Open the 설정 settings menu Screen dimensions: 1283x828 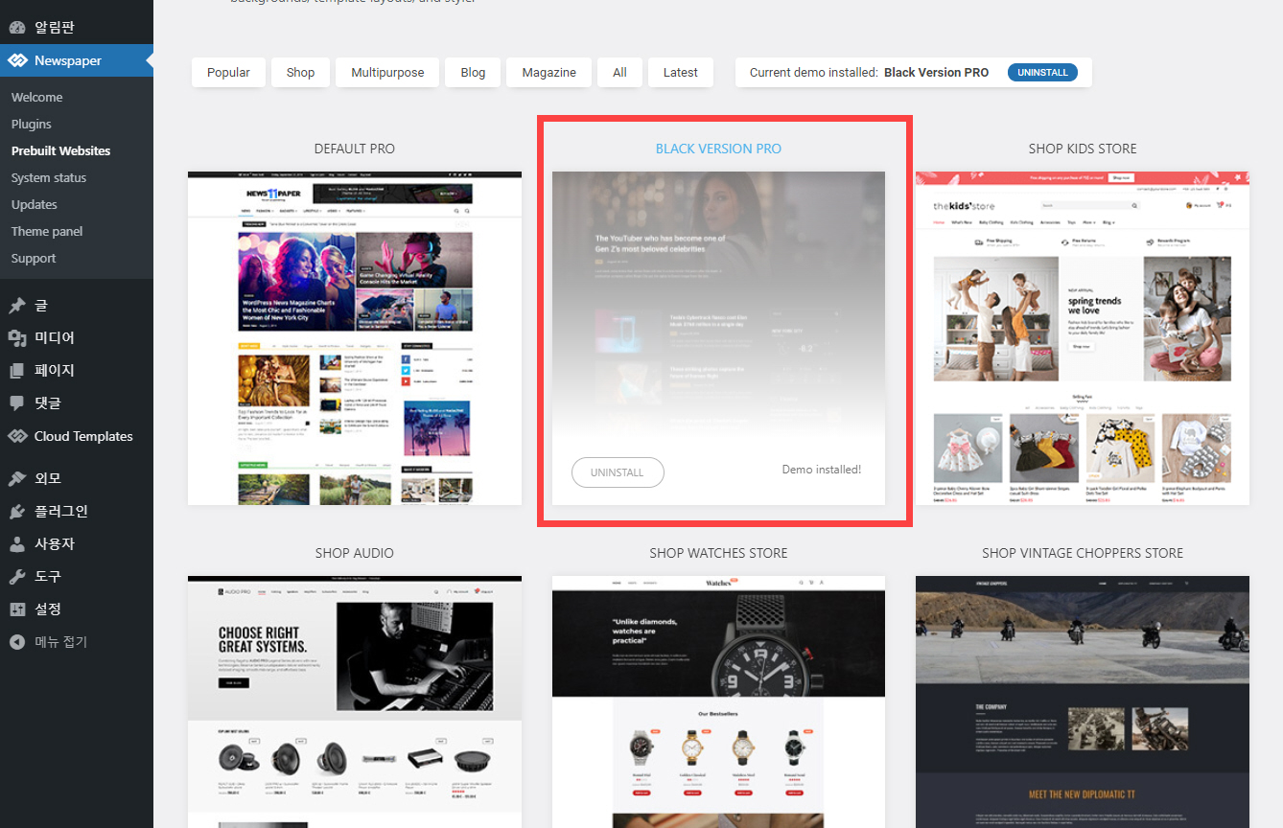[77, 609]
